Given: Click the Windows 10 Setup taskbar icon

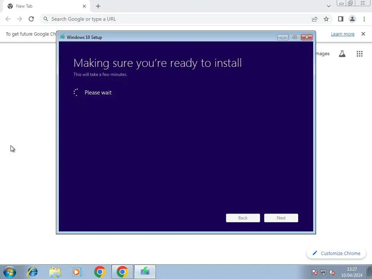Looking at the screenshot, I should (x=145, y=272).
